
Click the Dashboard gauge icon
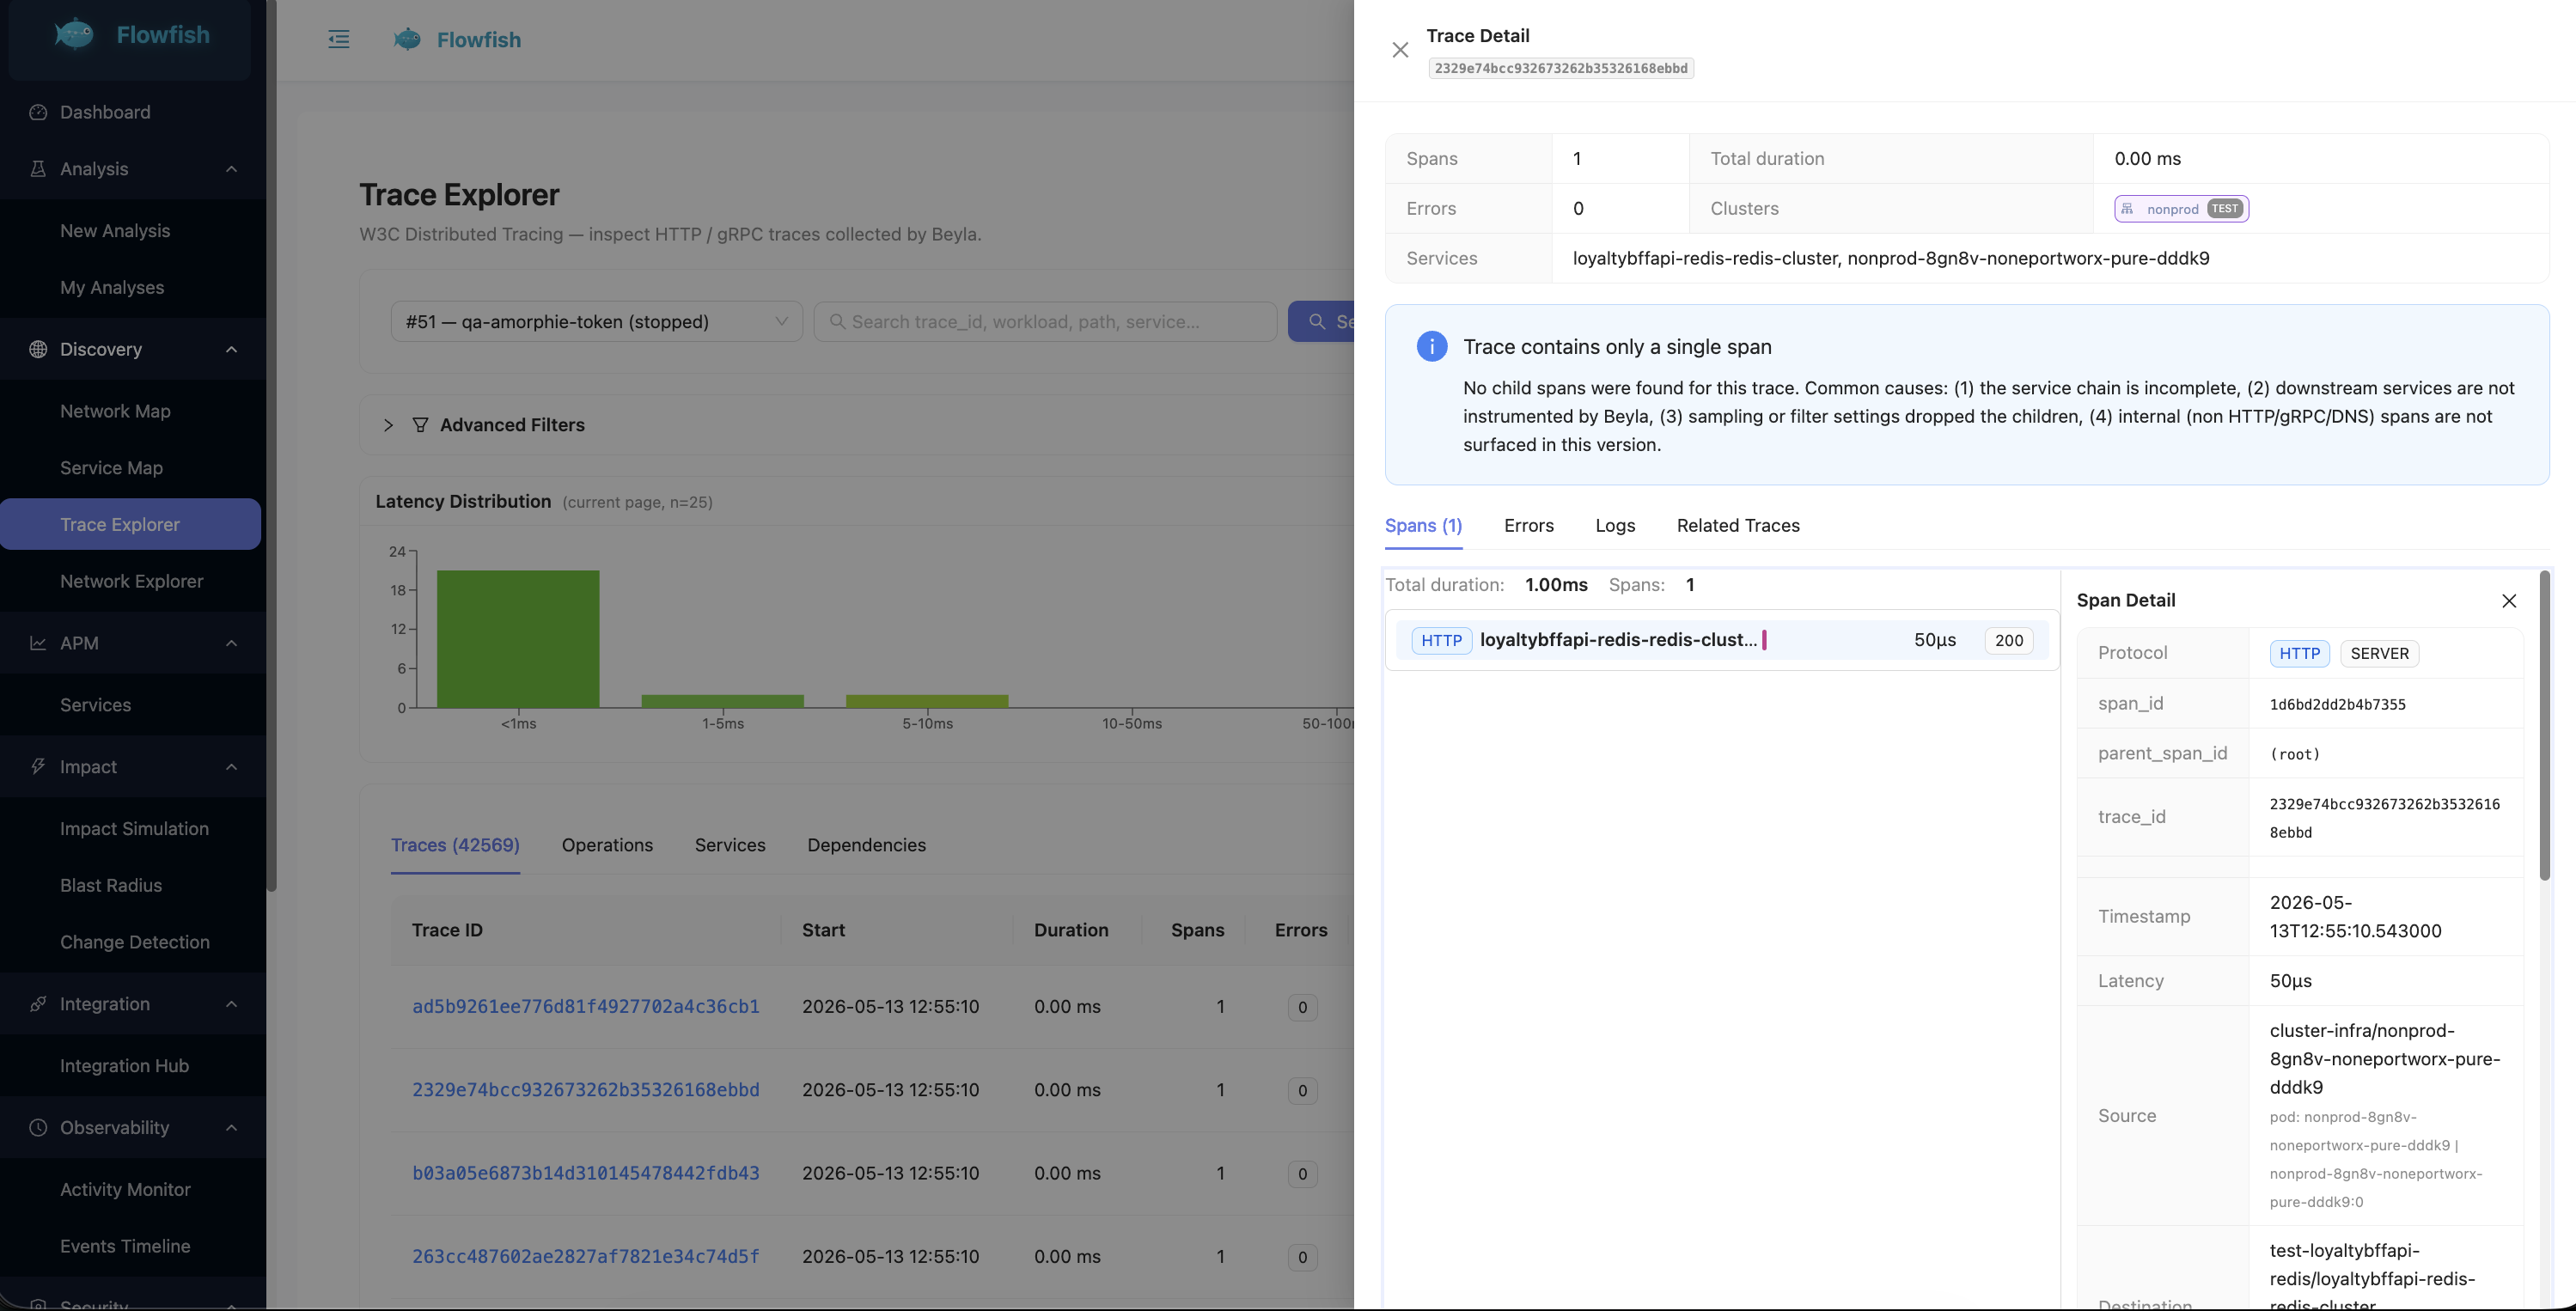pyautogui.click(x=38, y=112)
